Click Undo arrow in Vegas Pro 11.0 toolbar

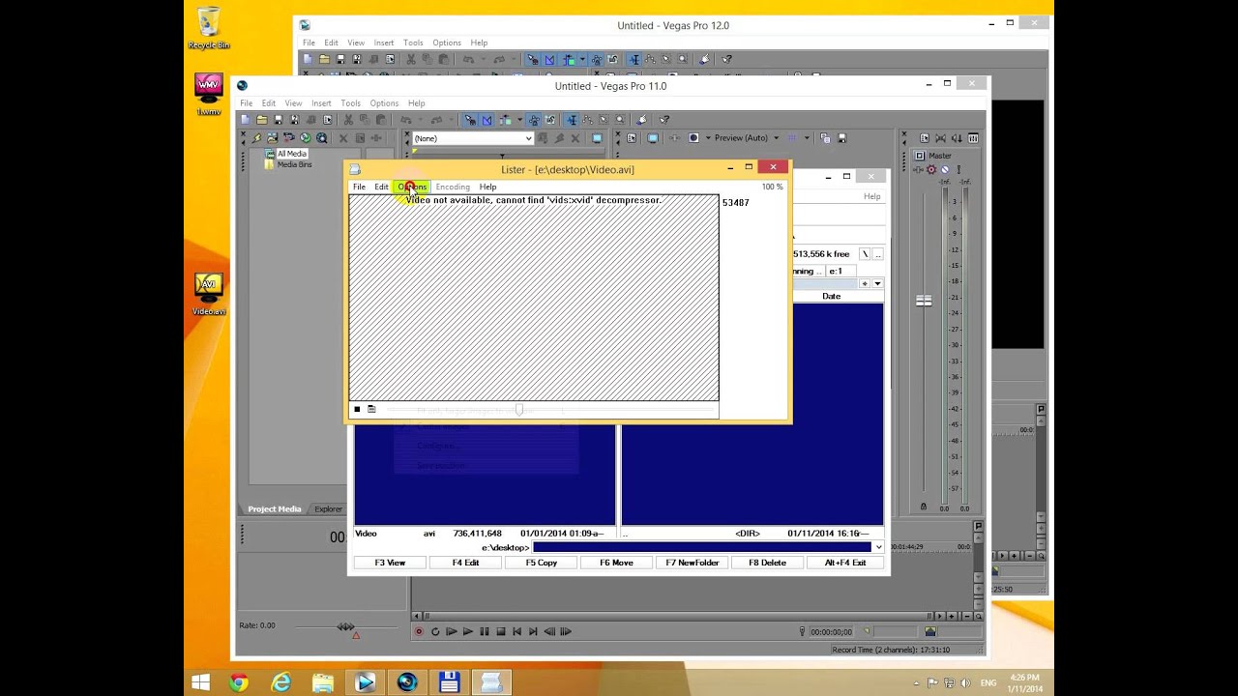click(x=407, y=120)
